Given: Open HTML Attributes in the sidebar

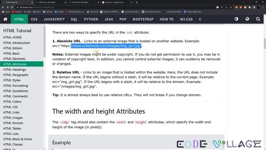Looking at the screenshot, I should pyautogui.click(x=22, y=64).
